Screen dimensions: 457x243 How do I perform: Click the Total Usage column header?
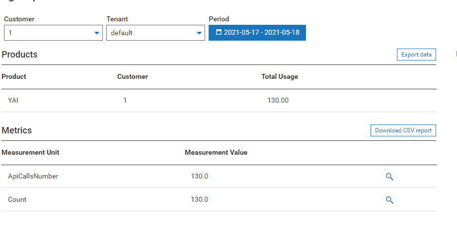pos(280,76)
